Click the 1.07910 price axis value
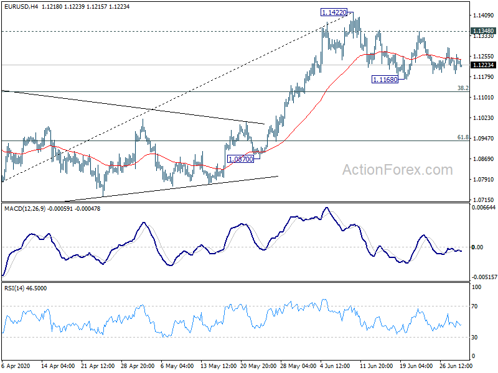The image size is (498, 373). [x=484, y=179]
